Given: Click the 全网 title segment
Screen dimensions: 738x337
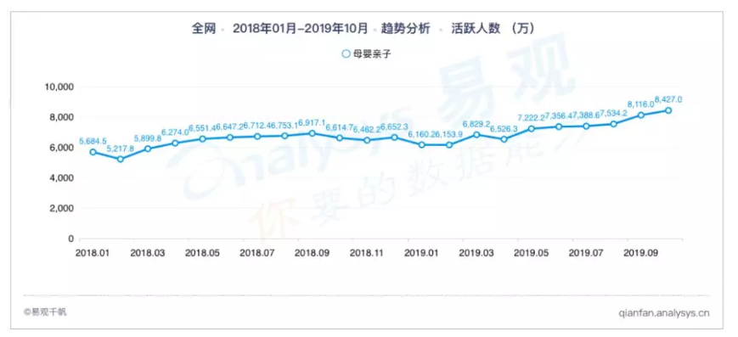Looking at the screenshot, I should tap(203, 29).
